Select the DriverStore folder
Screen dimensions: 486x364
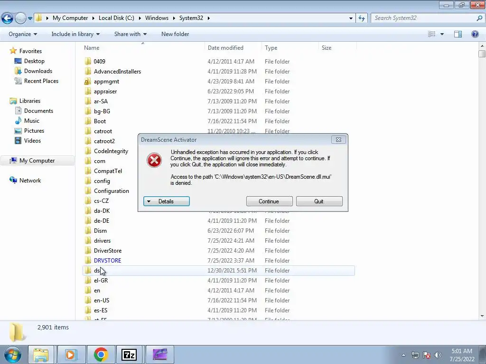108,250
